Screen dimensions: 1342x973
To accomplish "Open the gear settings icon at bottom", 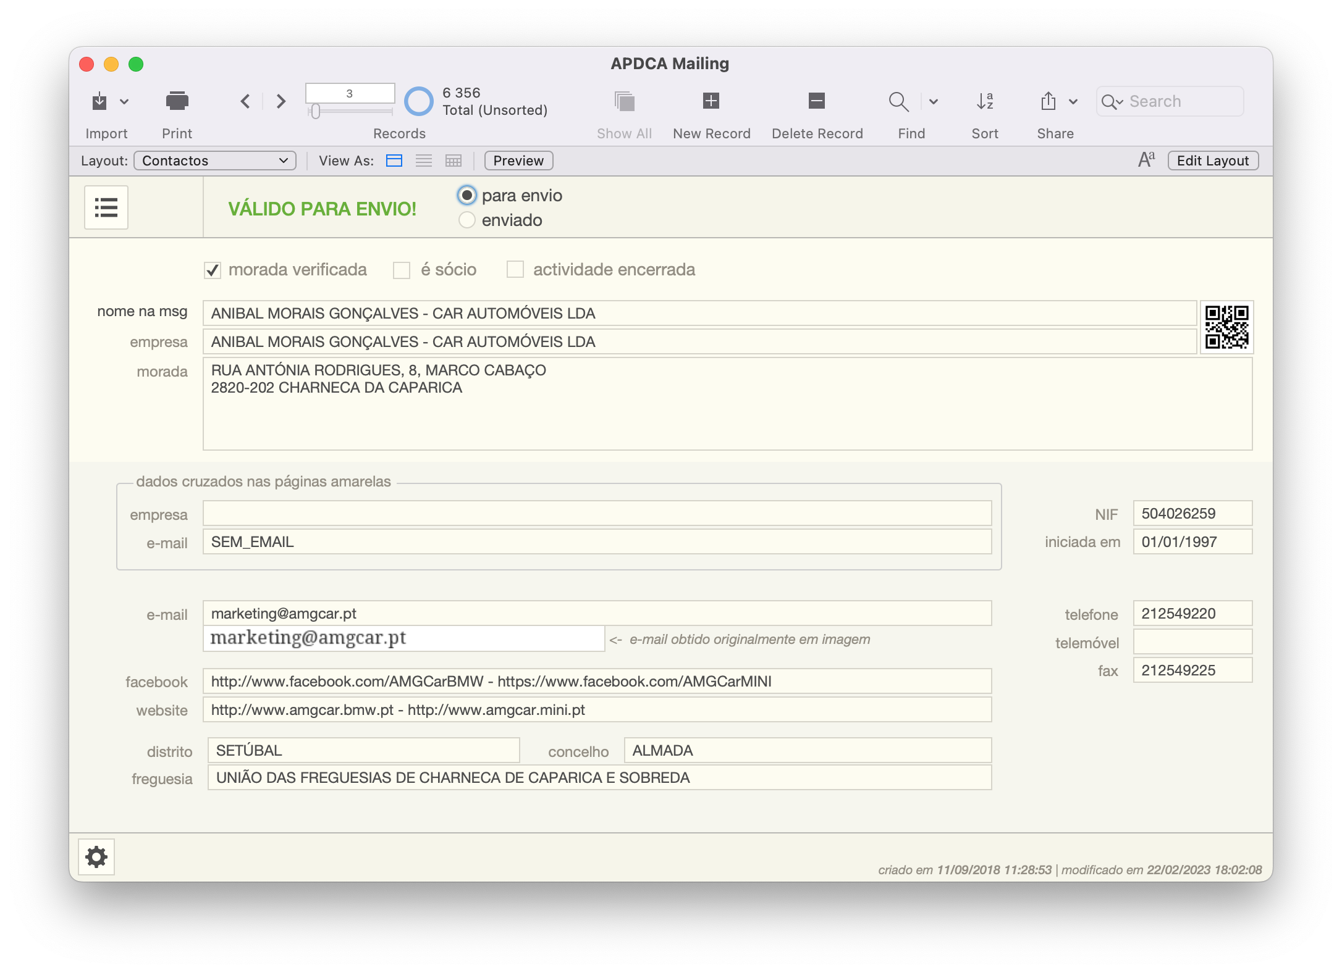I will click(96, 857).
